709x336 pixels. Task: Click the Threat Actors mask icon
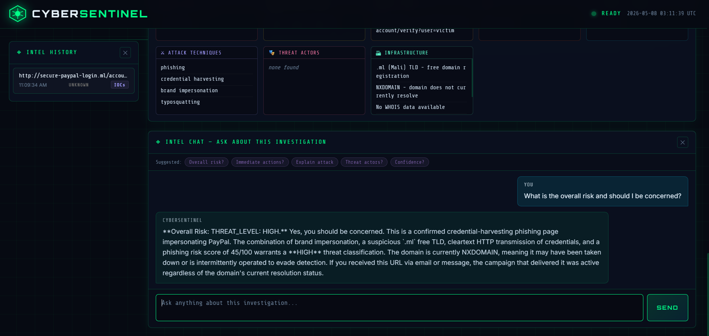pos(272,53)
